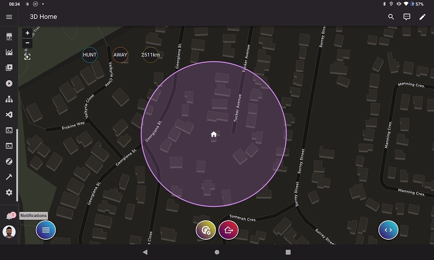The image size is (434, 260).
Task: Expand the blue menu floating action button
Action: click(45, 230)
